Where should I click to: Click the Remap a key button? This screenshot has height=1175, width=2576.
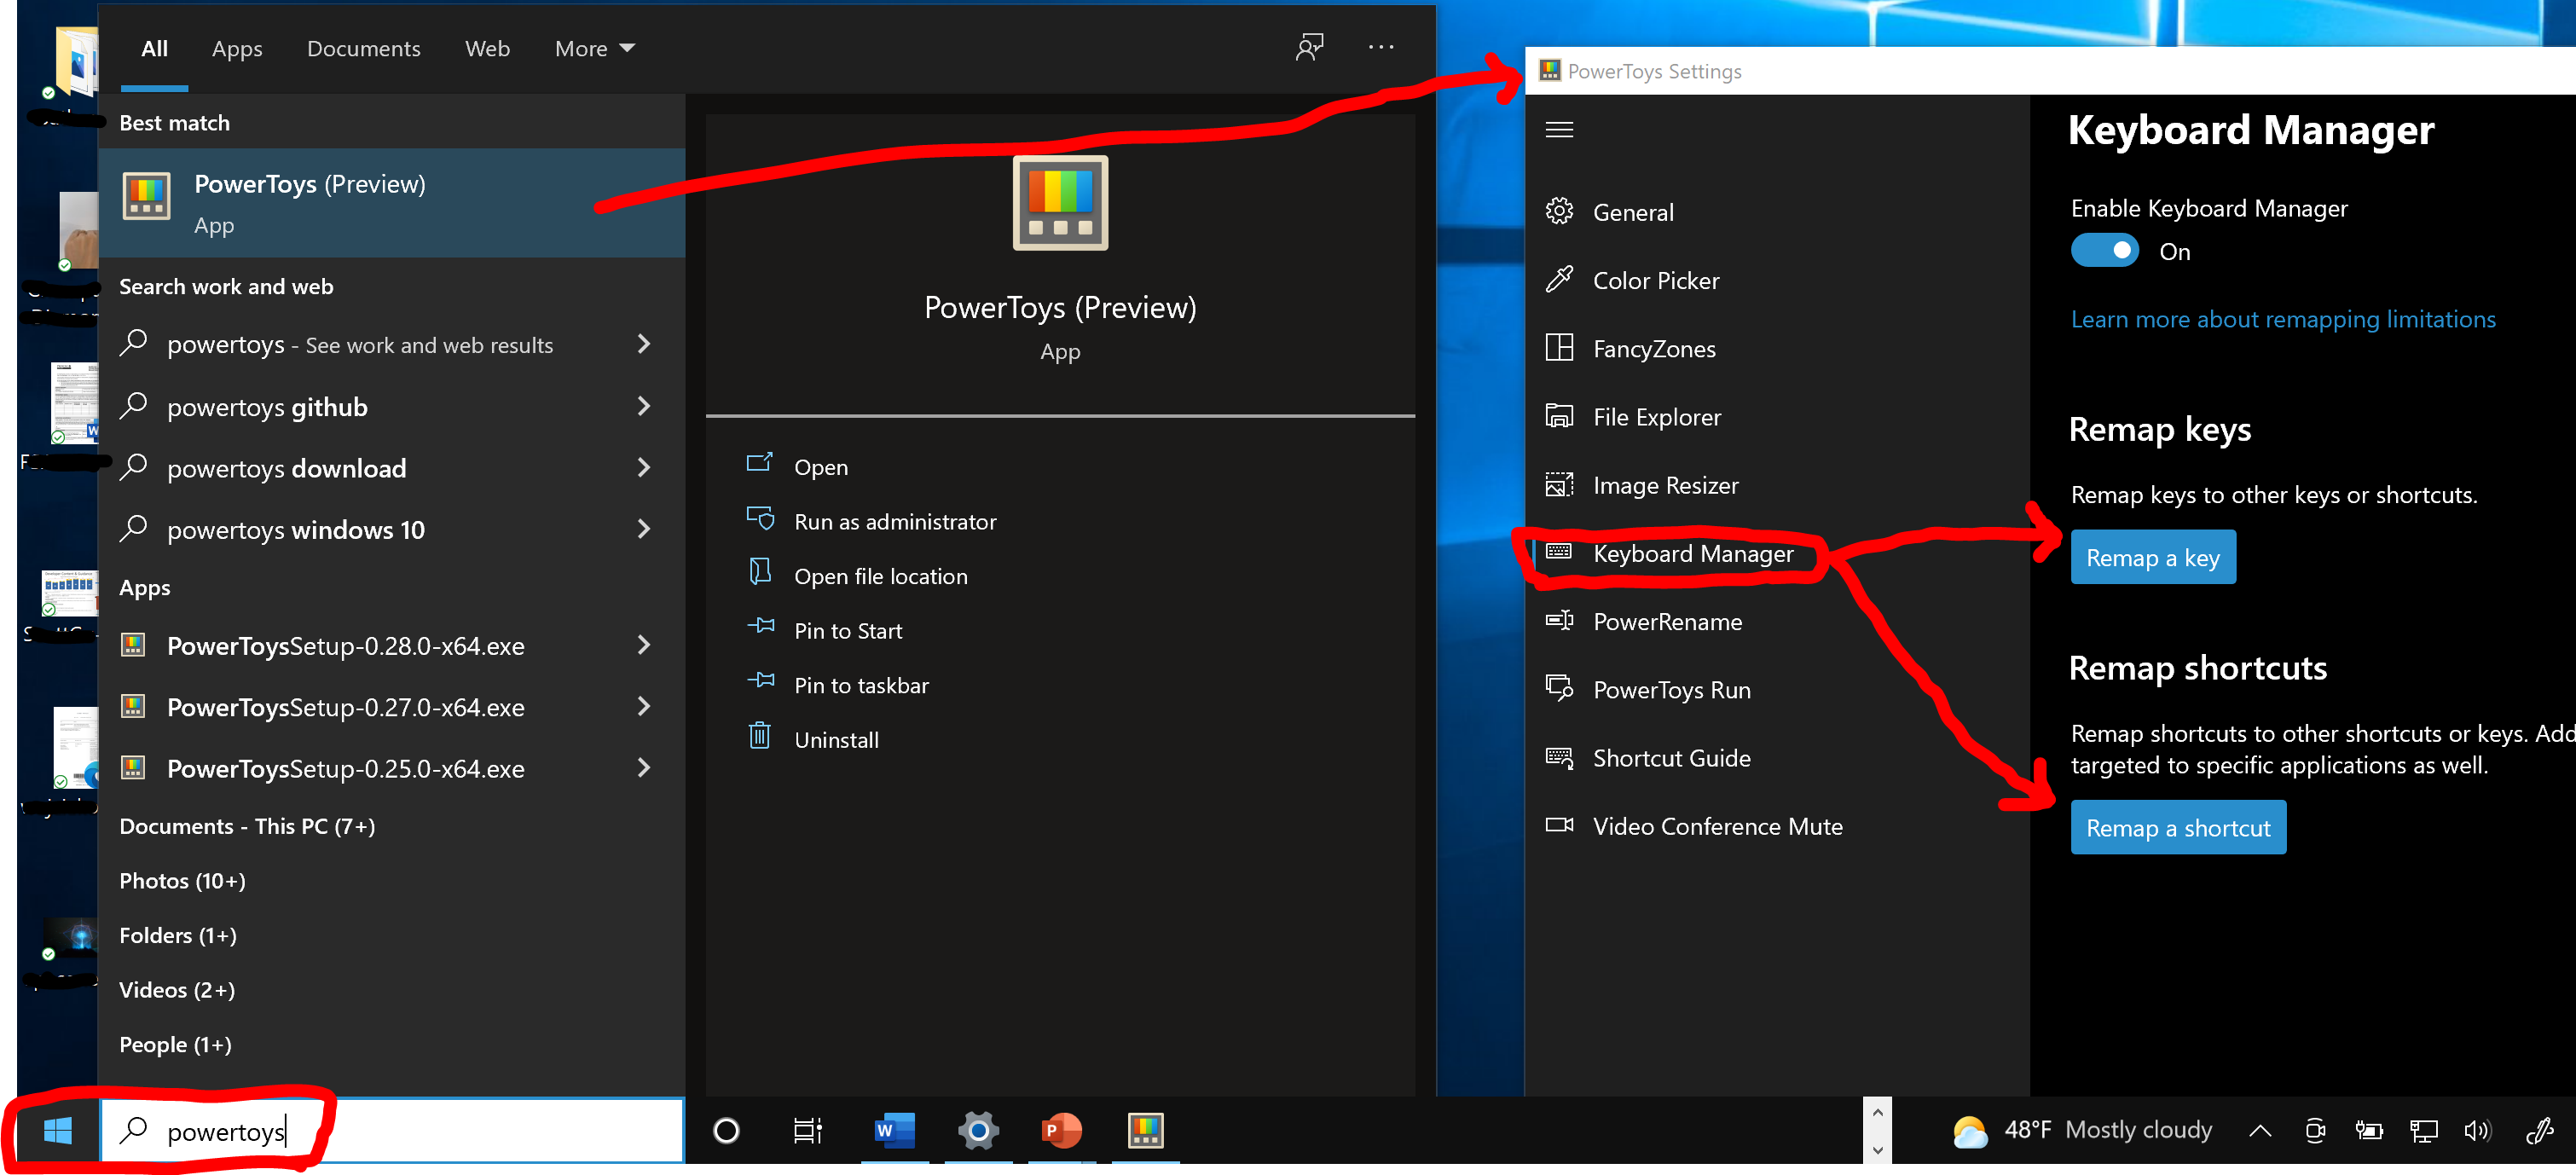coord(2152,556)
